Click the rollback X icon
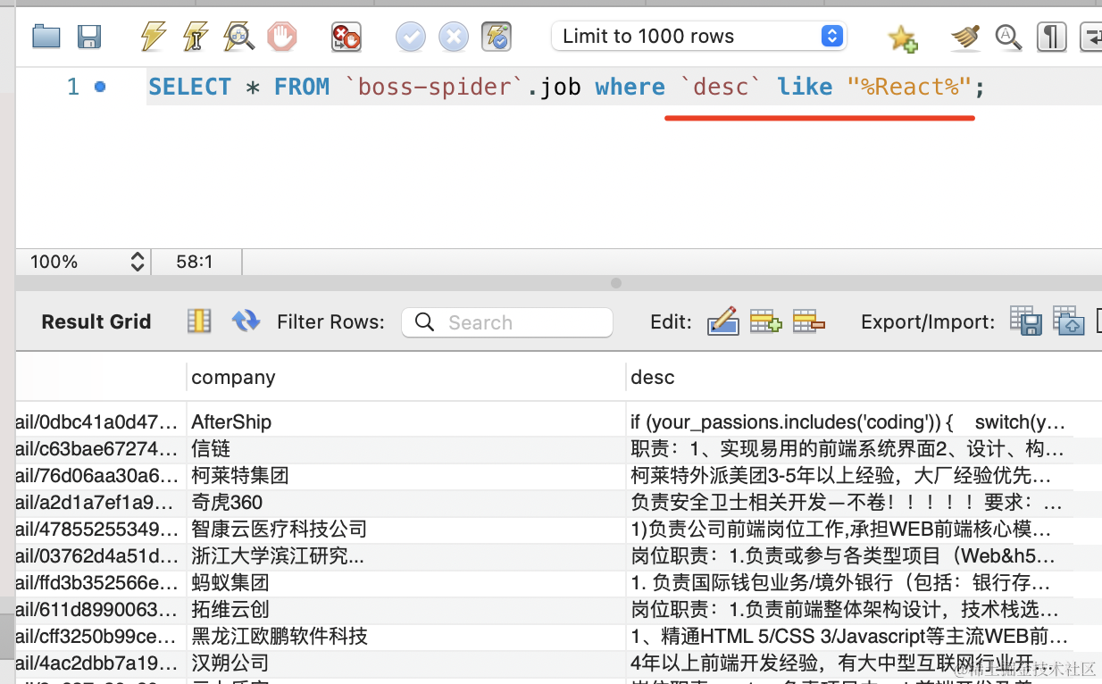1102x684 pixels. (454, 37)
